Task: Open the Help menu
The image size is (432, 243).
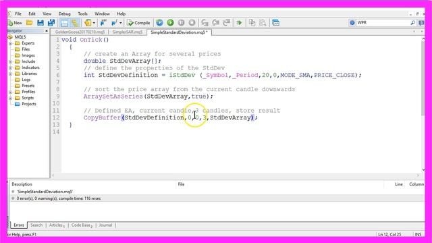Action: (x=122, y=13)
